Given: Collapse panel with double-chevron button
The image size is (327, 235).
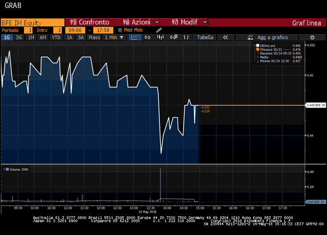Looking at the screenshot, I should (225, 37).
